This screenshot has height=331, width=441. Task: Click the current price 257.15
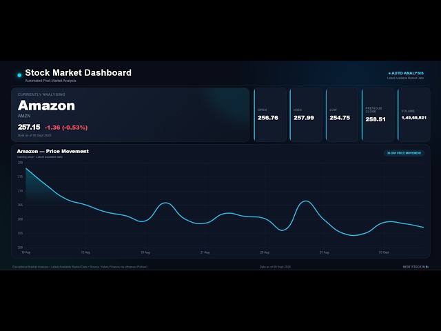(x=29, y=127)
